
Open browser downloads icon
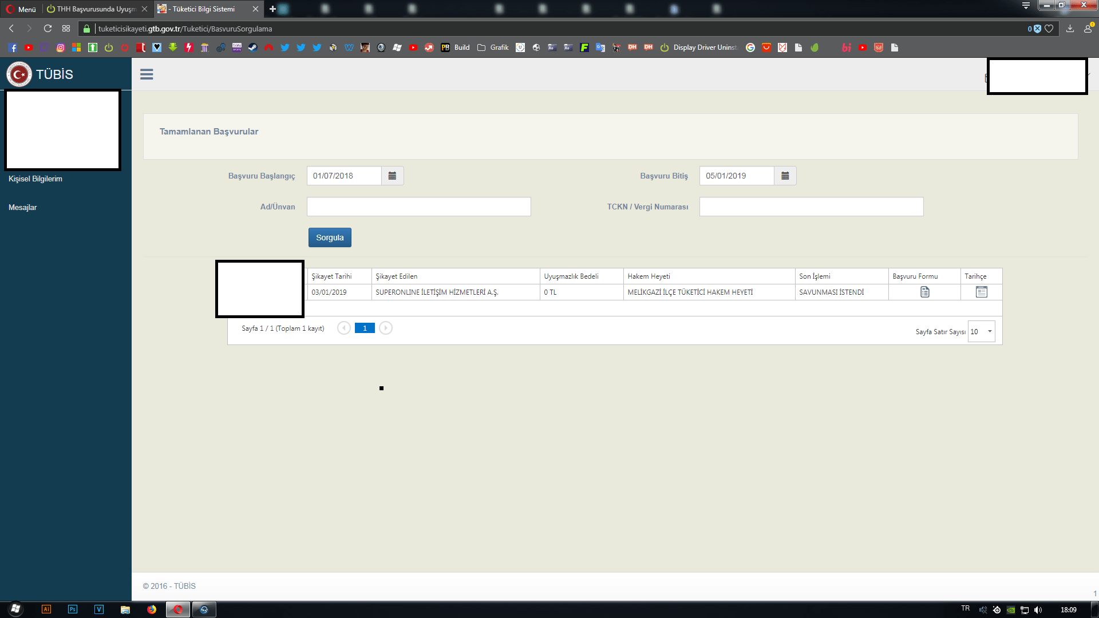click(1070, 29)
